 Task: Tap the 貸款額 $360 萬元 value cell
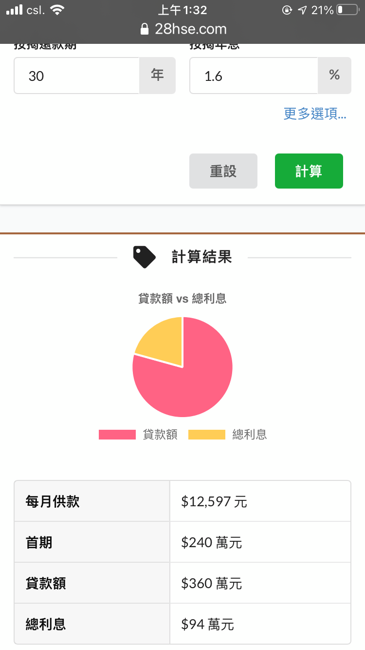(x=260, y=583)
